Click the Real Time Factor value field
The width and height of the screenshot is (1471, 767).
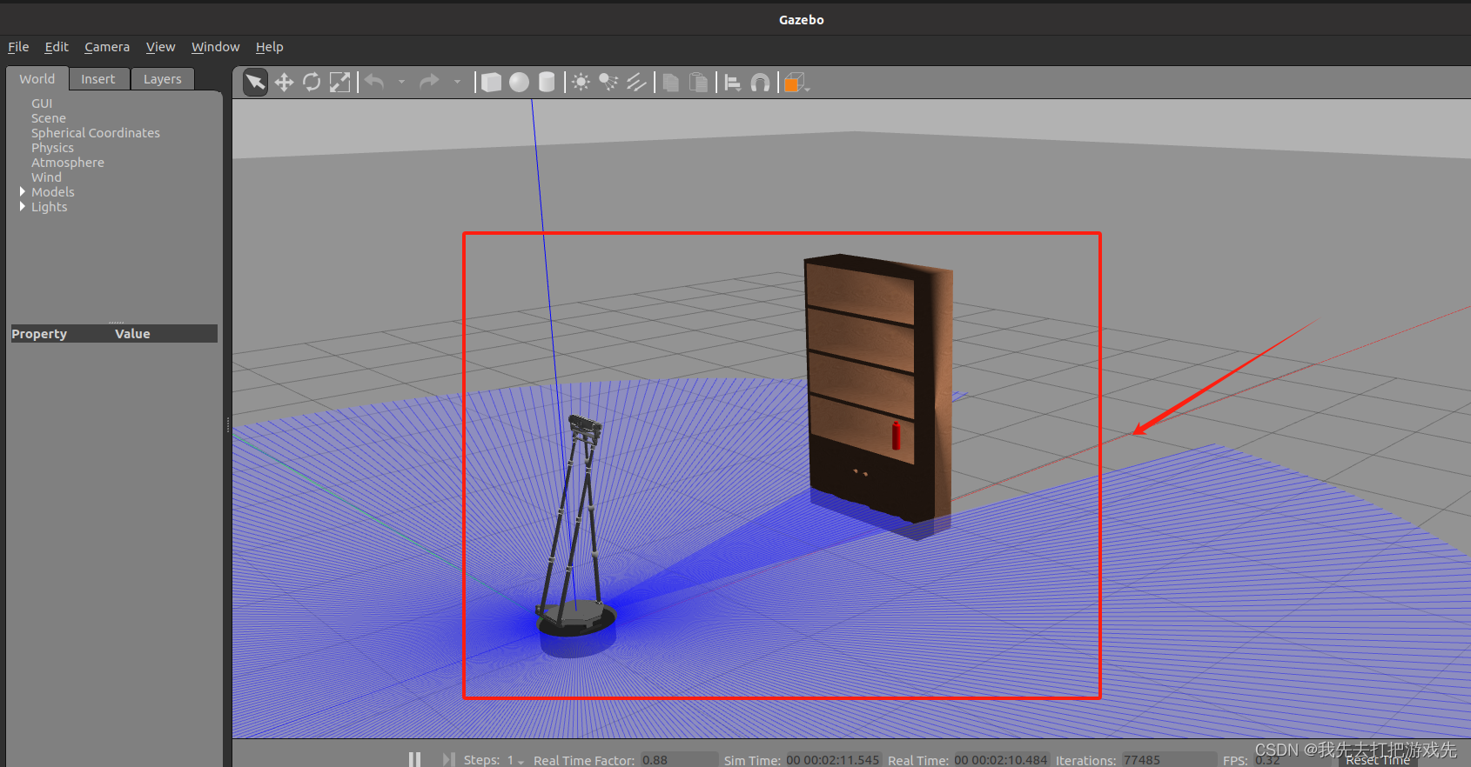point(679,760)
